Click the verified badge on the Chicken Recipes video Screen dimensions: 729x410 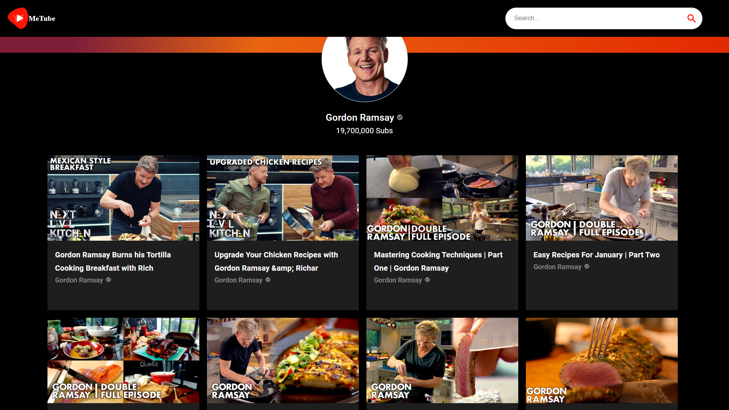(268, 280)
